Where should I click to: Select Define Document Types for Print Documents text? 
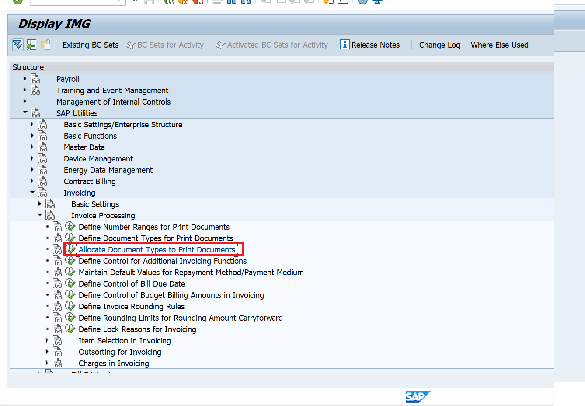coord(156,238)
